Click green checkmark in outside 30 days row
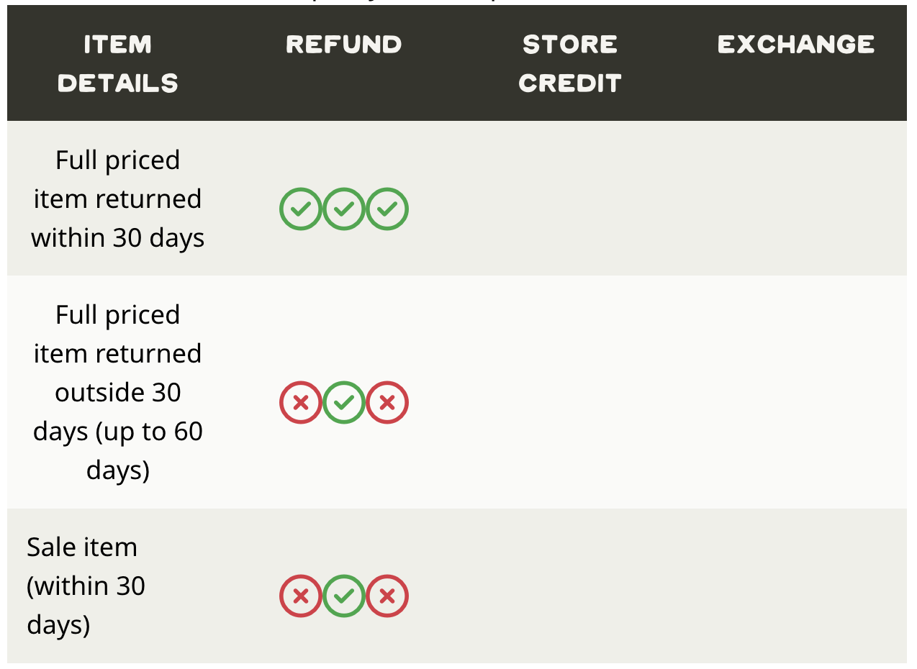The width and height of the screenshot is (917, 669). [344, 402]
